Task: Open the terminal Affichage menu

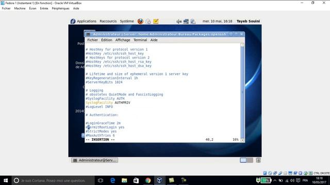Action: [123, 40]
